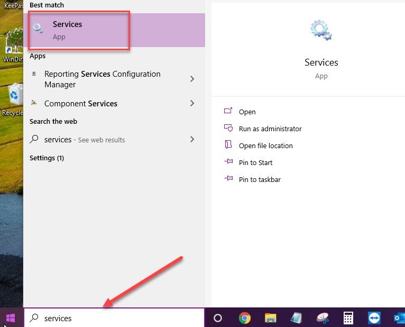
Task: Click the Pin to Start pin icon
Action: [228, 161]
